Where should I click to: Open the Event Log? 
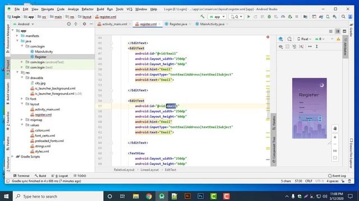click(x=337, y=176)
